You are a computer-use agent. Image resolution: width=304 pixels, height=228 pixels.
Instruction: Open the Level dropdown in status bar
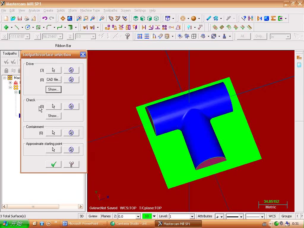tap(192, 216)
